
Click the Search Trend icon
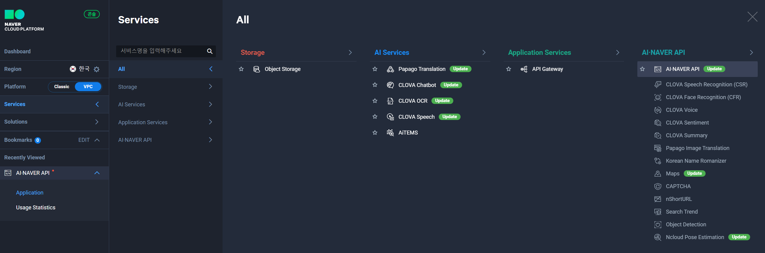coord(658,212)
